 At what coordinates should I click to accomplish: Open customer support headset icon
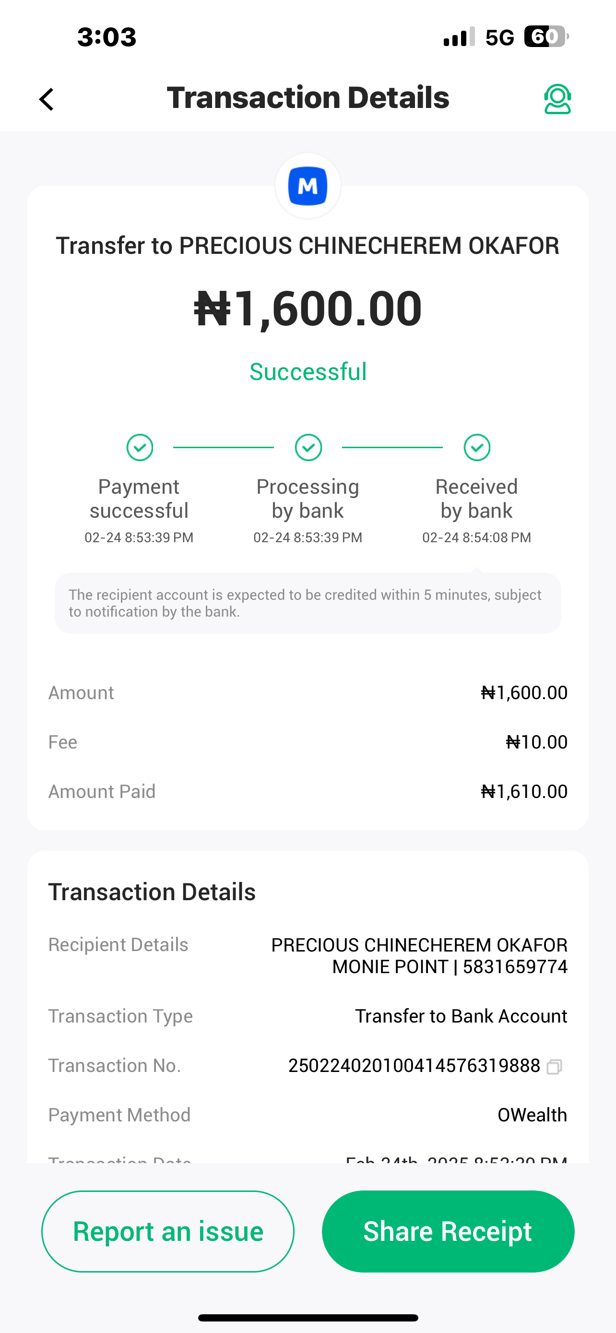tap(557, 99)
